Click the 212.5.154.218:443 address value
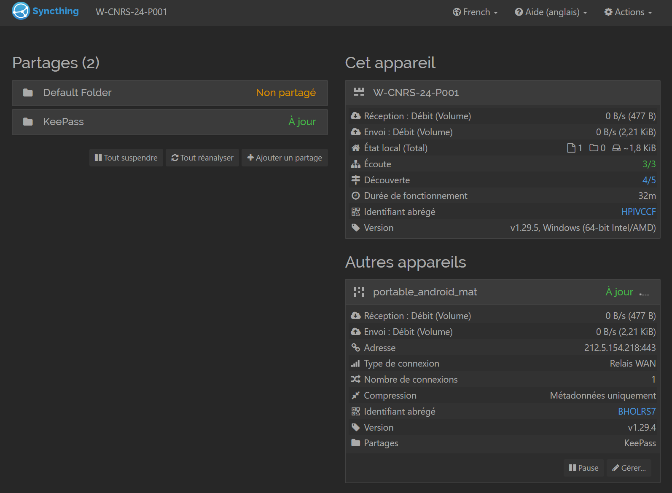672x493 pixels. click(x=620, y=348)
